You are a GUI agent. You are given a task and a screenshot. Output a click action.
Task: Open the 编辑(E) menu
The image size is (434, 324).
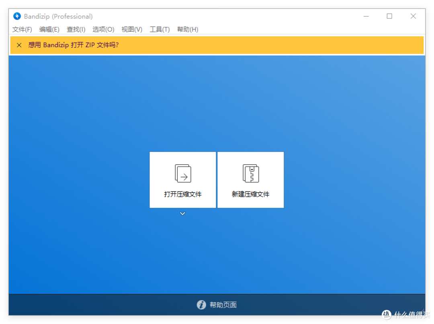tap(49, 29)
